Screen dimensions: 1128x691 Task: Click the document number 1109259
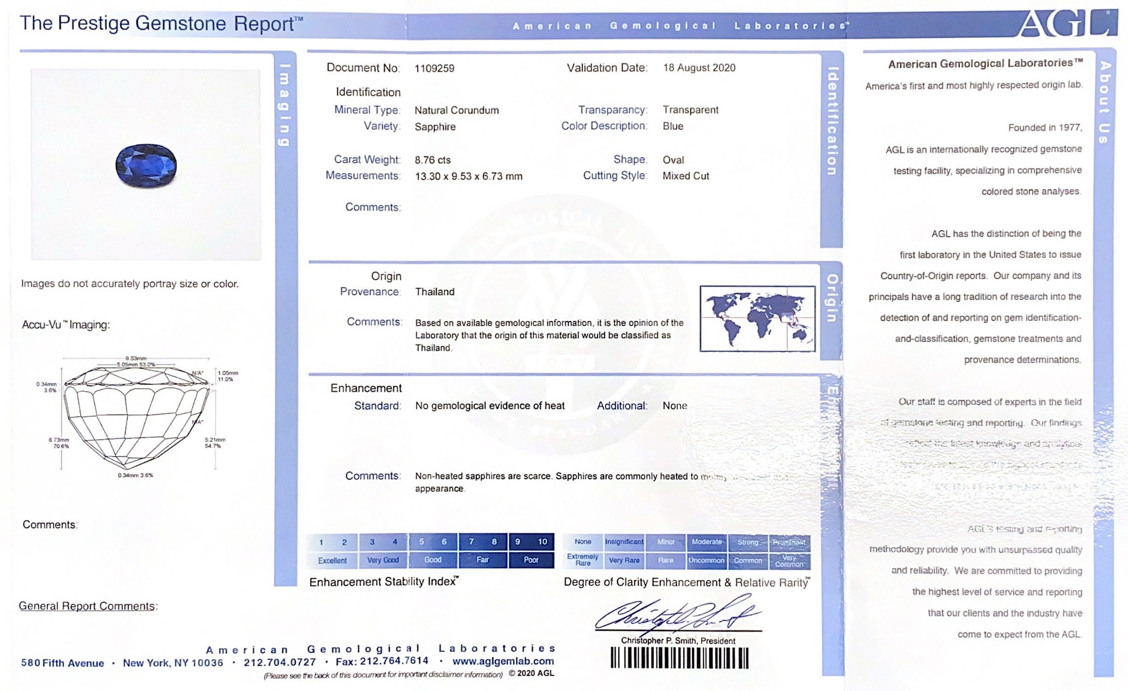click(x=434, y=69)
